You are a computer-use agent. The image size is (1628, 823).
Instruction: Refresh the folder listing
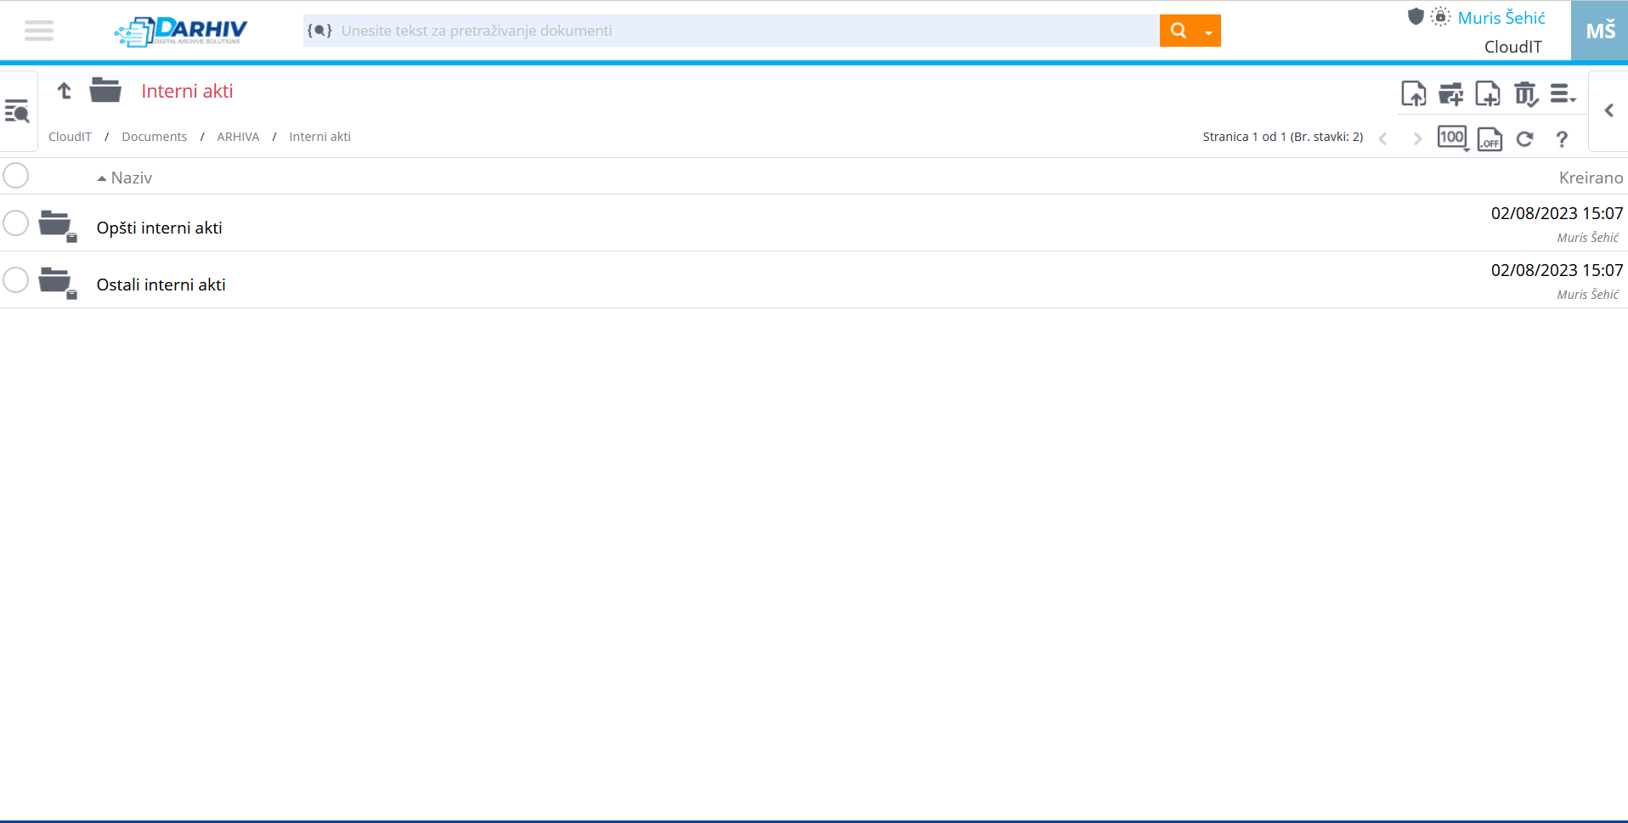(x=1525, y=138)
